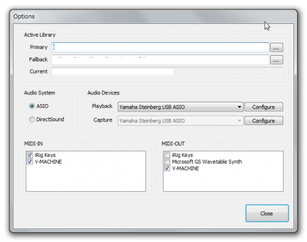Image resolution: width=307 pixels, height=242 pixels.
Task: Click the Current library field
Action: pos(167,72)
